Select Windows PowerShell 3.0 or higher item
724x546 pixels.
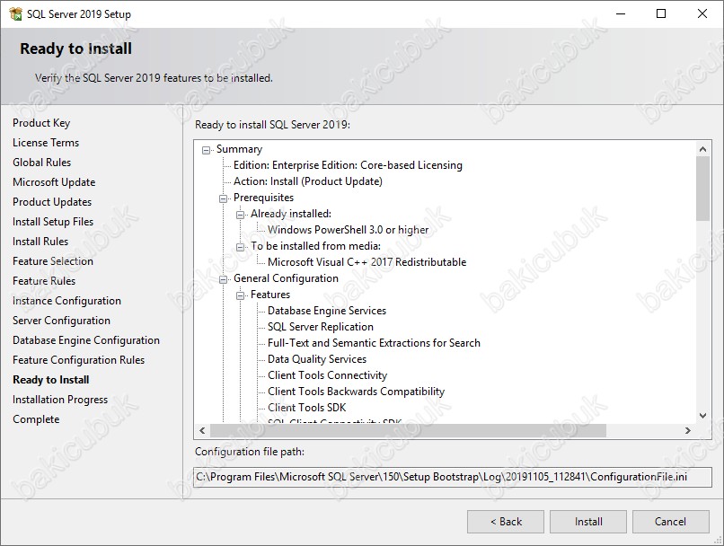pos(349,230)
